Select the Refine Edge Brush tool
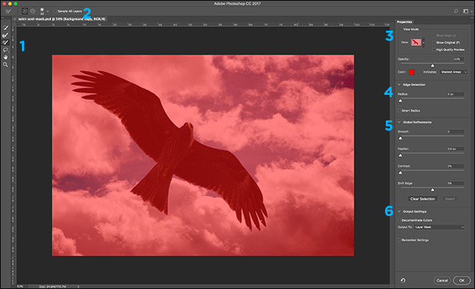The width and height of the screenshot is (475, 289). coord(5,35)
